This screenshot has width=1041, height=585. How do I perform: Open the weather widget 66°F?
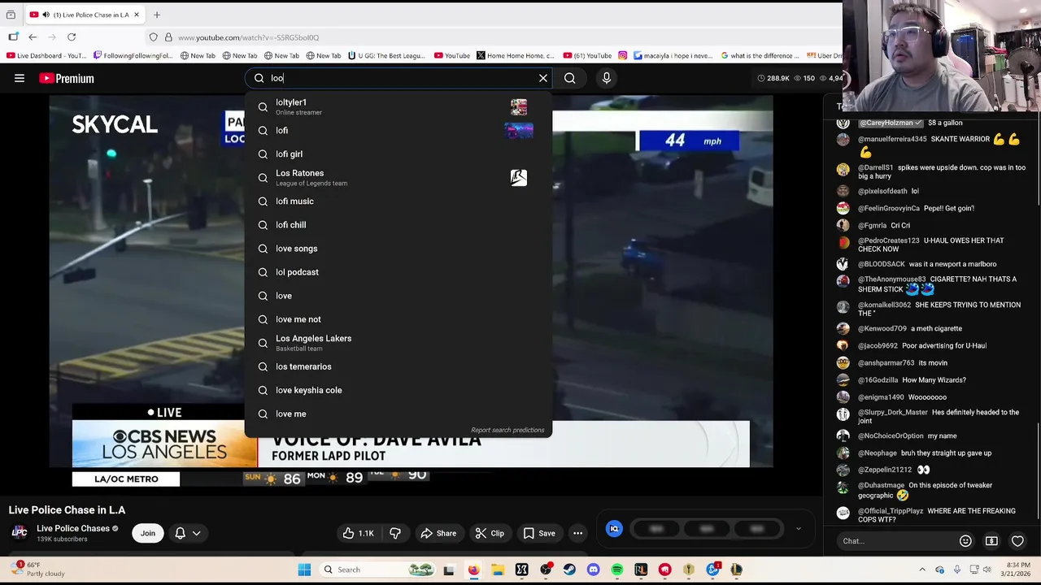point(36,569)
